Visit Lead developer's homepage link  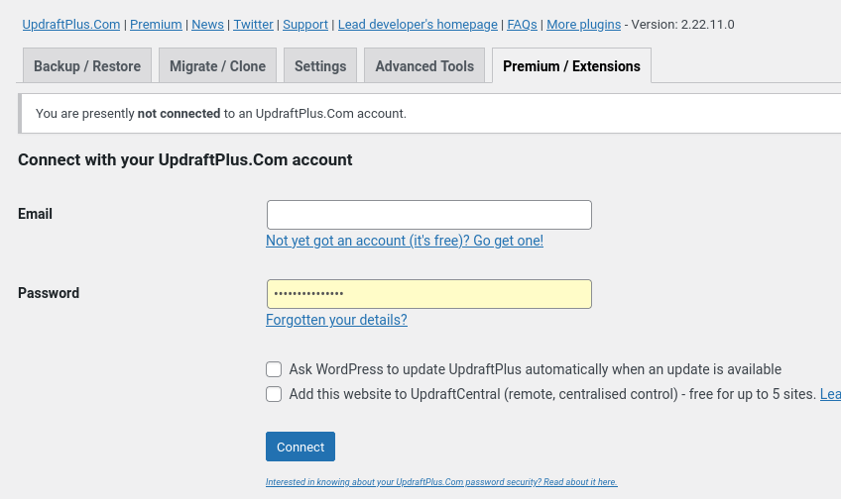[417, 24]
